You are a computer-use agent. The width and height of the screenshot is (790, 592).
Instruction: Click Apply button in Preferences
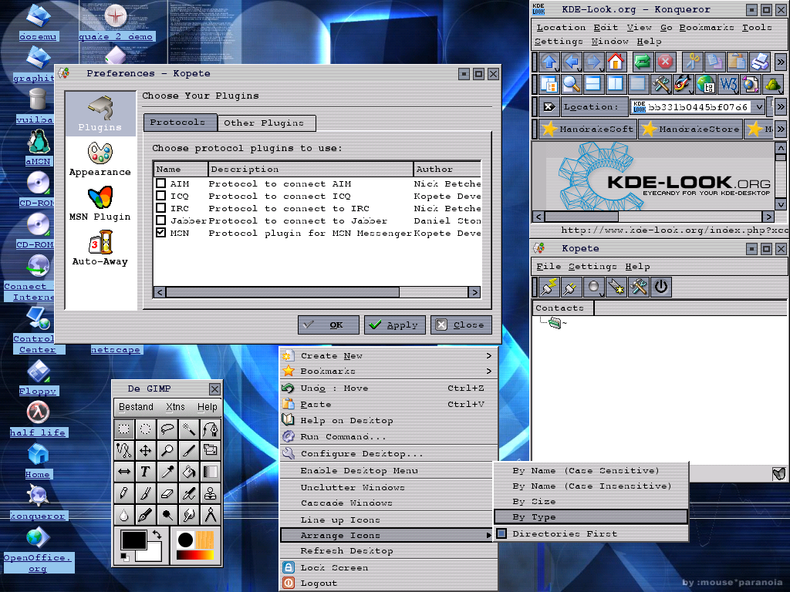click(x=395, y=325)
